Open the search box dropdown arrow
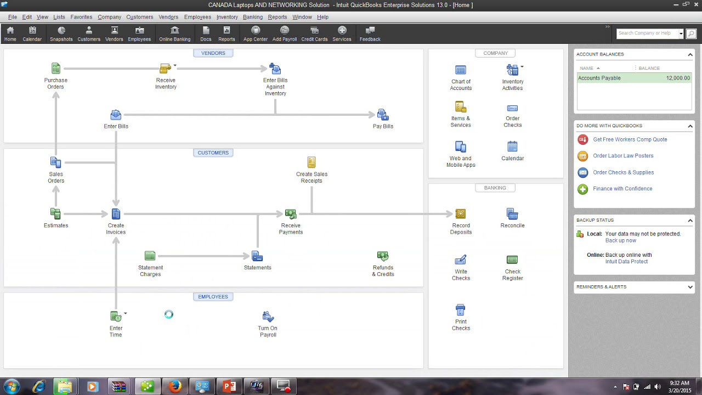 click(681, 33)
